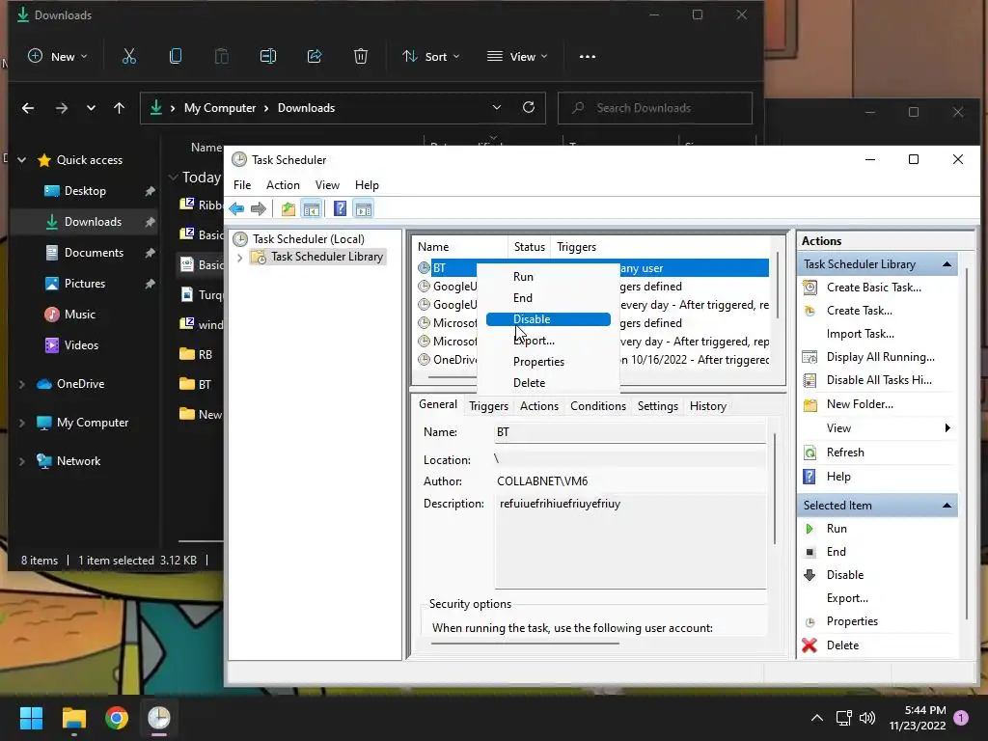
Task: Switch to the Conditions tab
Action: 598,406
